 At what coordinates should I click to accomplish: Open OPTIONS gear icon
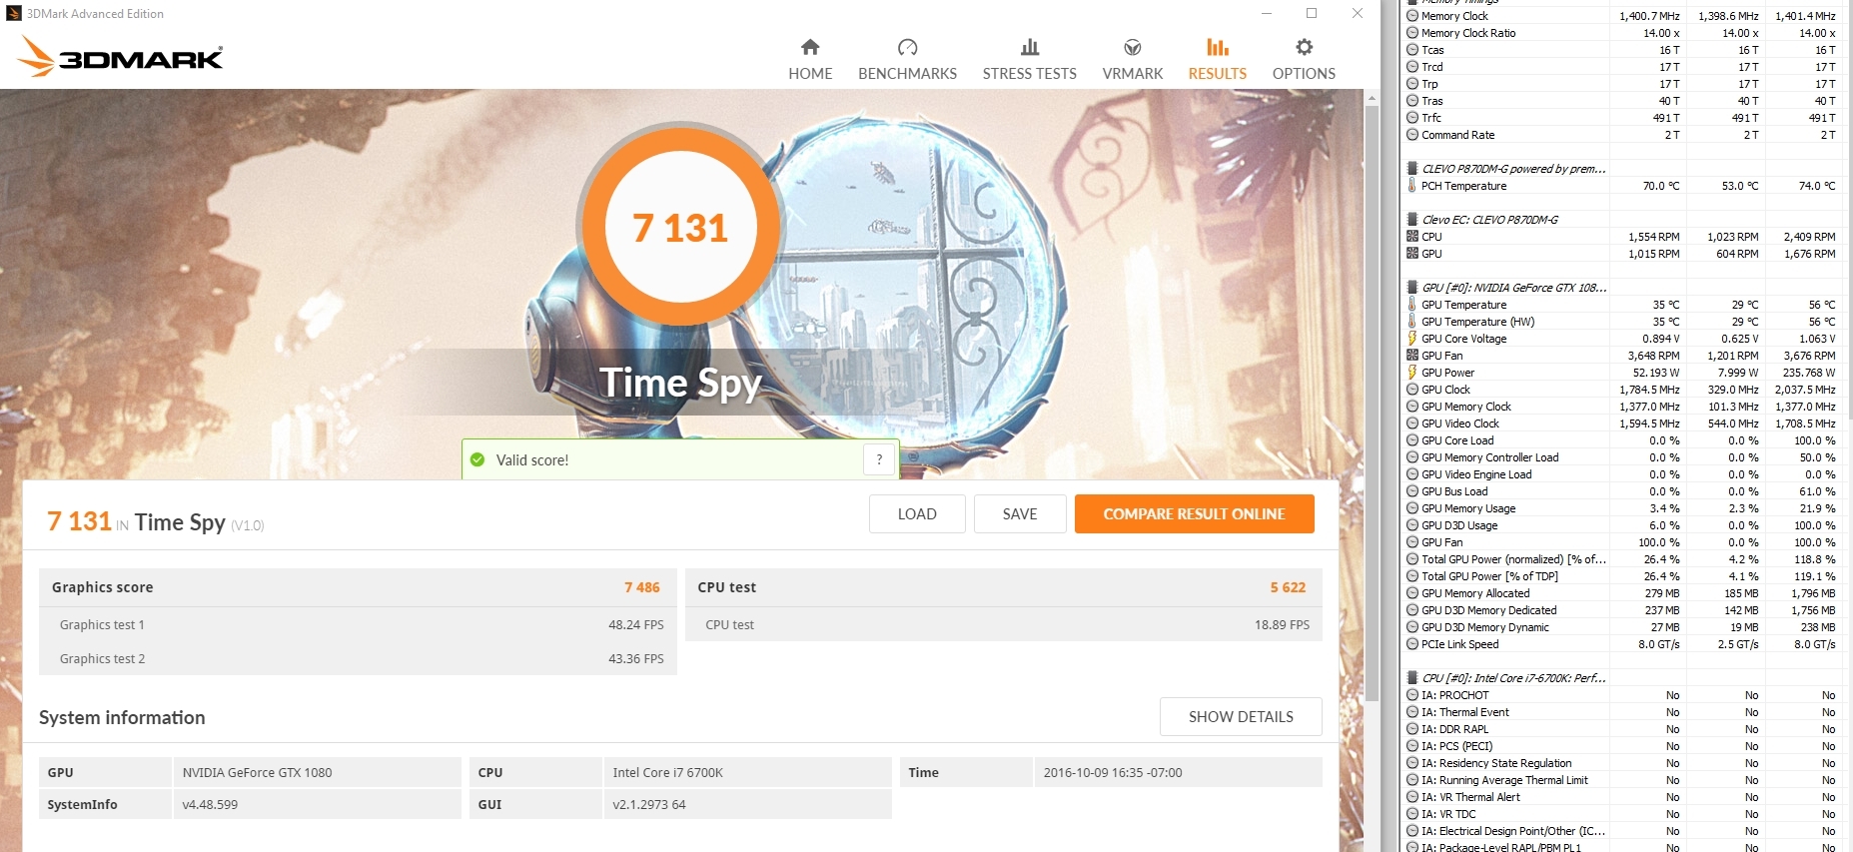point(1304,47)
